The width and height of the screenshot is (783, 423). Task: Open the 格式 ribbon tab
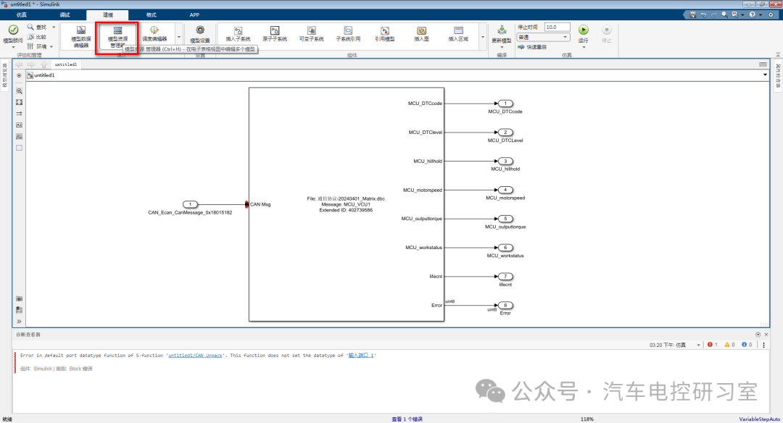151,14
